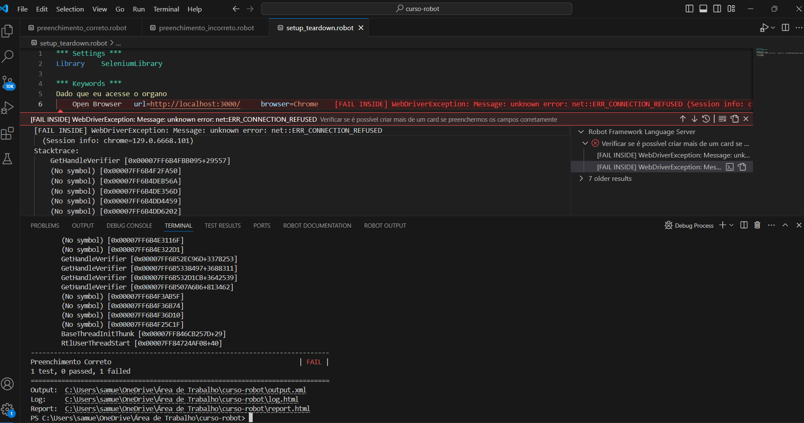Open the Search view in activity bar

[8, 56]
